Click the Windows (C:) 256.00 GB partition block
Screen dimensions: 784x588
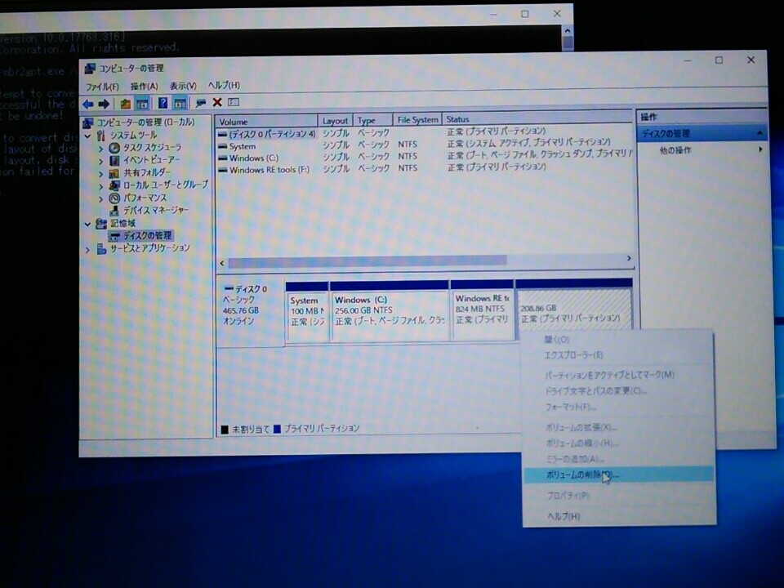pyautogui.click(x=390, y=310)
